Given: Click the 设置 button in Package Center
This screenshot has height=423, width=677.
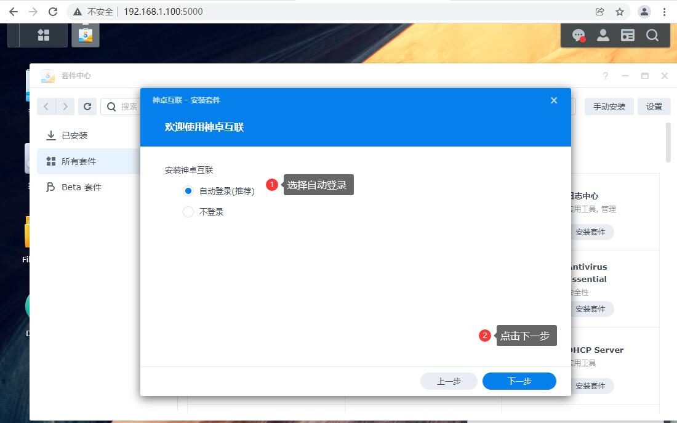Looking at the screenshot, I should click(x=654, y=107).
